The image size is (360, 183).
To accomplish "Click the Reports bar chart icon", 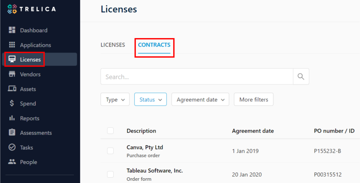I will click(12, 118).
